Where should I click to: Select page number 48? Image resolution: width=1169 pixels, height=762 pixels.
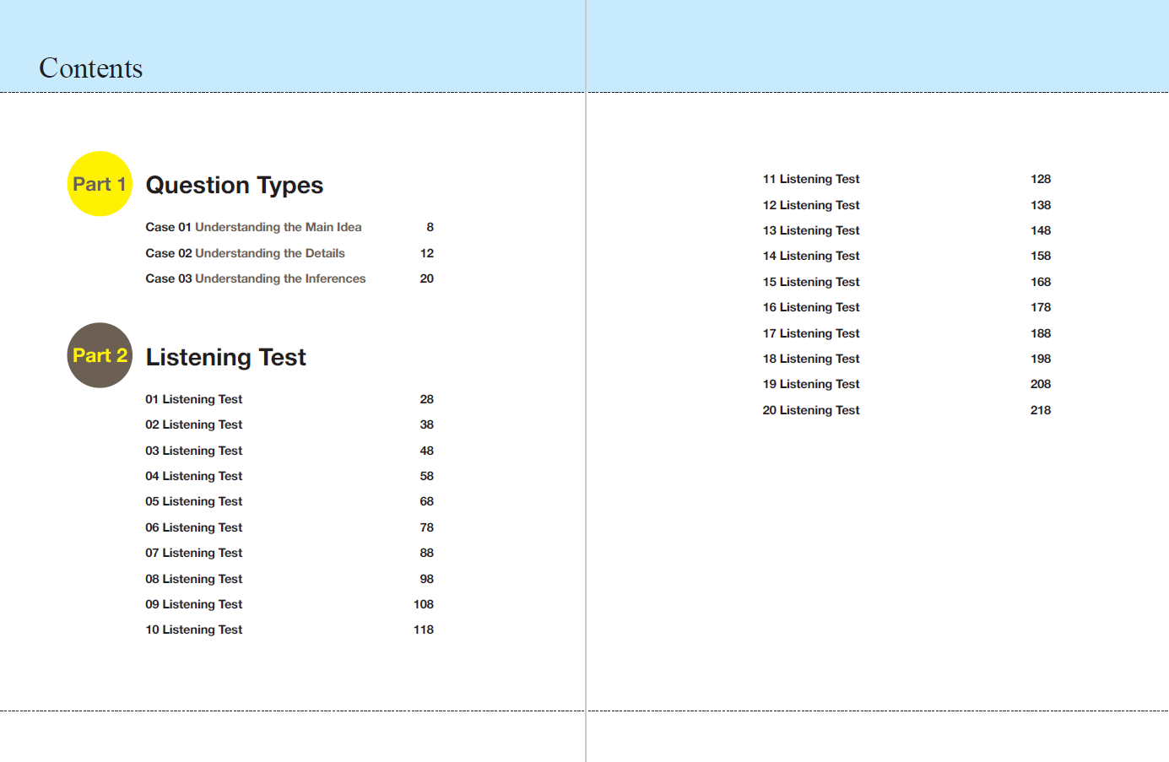tap(427, 451)
